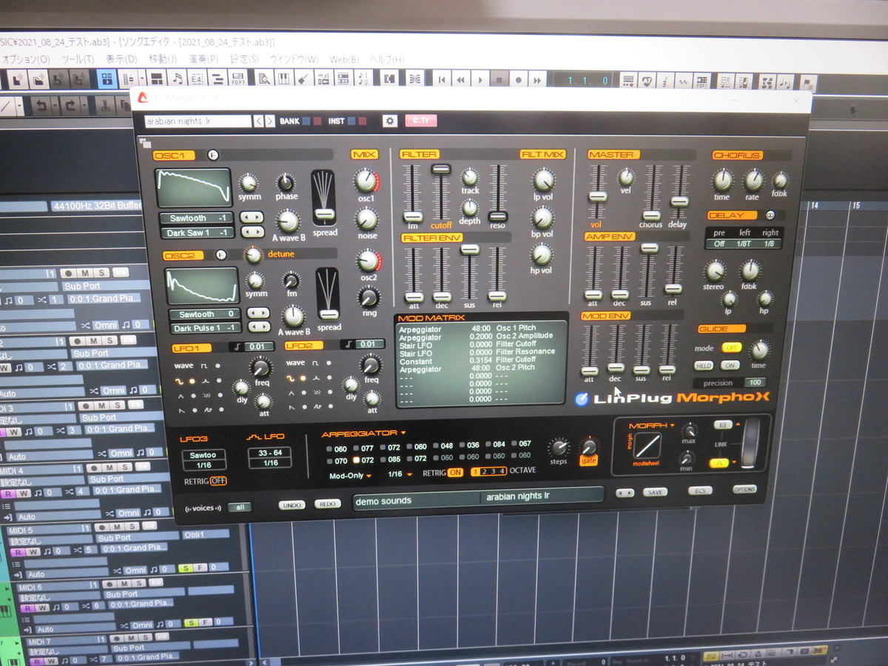
Task: Open the 設定(S) menu
Action: pyautogui.click(x=243, y=59)
